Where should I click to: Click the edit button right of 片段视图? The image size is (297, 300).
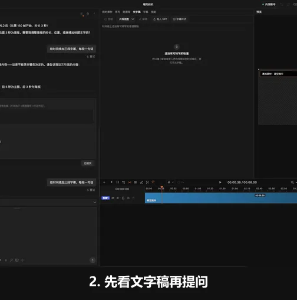143,19
